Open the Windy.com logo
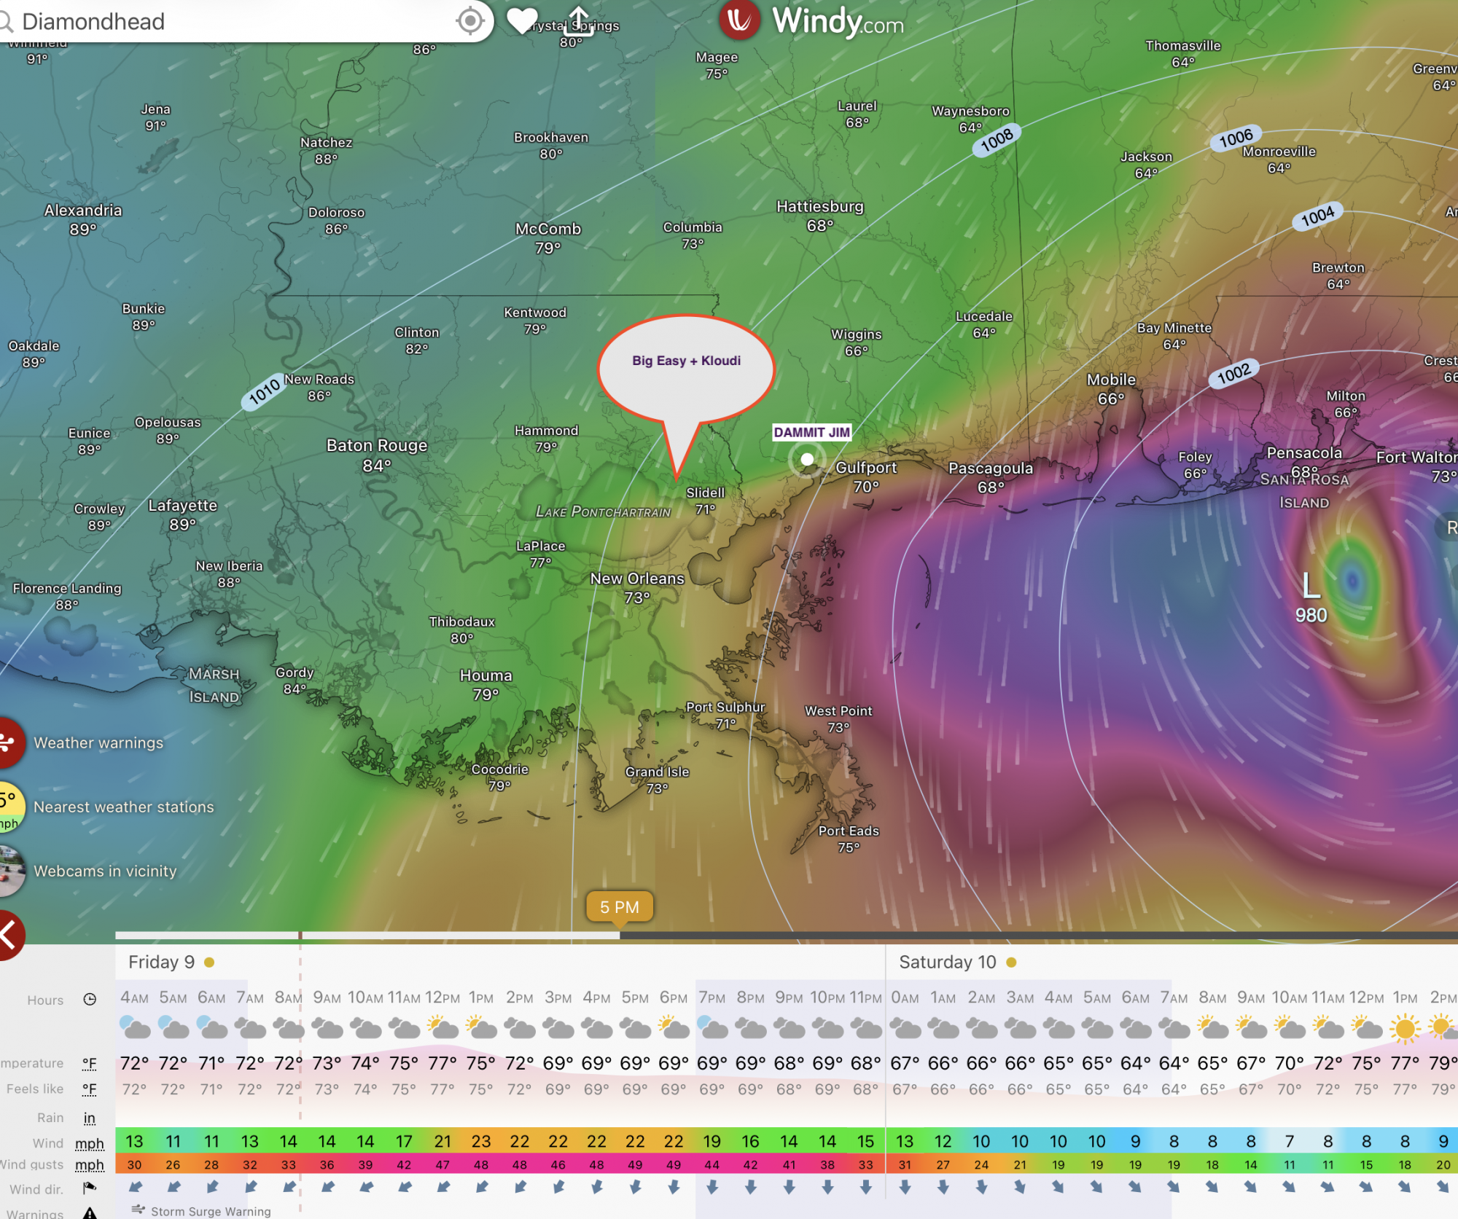1458x1219 pixels. 812,20
